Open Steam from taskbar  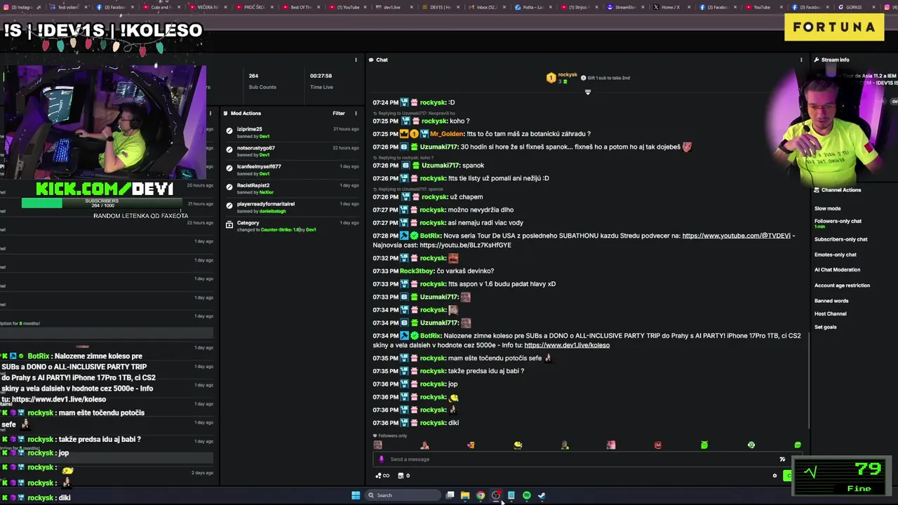pyautogui.click(x=542, y=495)
